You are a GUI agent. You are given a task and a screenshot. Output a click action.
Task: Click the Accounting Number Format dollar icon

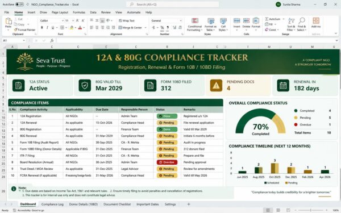153,28
